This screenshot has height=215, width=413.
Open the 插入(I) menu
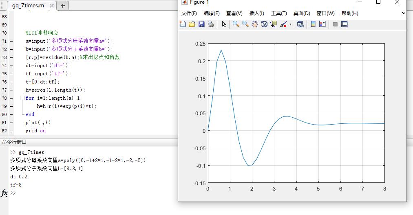coord(256,13)
